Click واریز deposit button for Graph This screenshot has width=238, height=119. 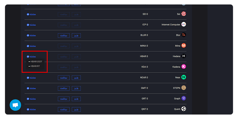tap(76, 99)
